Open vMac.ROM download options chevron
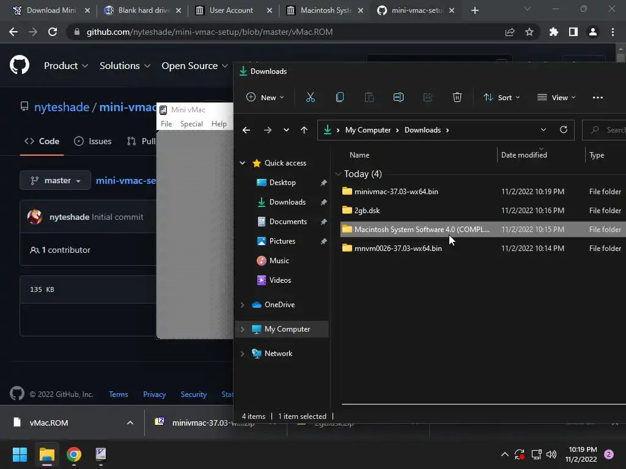Screen dimensions: 626x469 tap(130, 423)
